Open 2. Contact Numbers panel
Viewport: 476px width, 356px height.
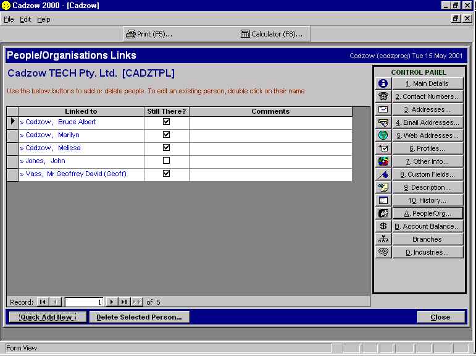click(427, 96)
